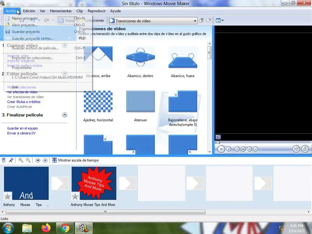Click the transitions list scroll-down arrow
The width and height of the screenshot is (312, 234).
[209, 152]
